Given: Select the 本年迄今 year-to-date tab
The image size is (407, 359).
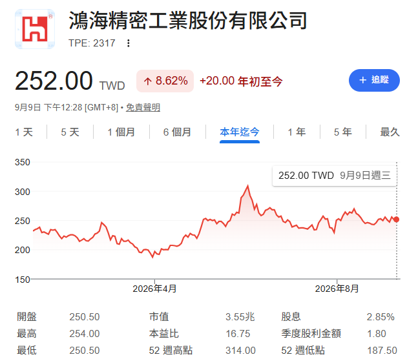Looking at the screenshot, I should click(x=240, y=132).
